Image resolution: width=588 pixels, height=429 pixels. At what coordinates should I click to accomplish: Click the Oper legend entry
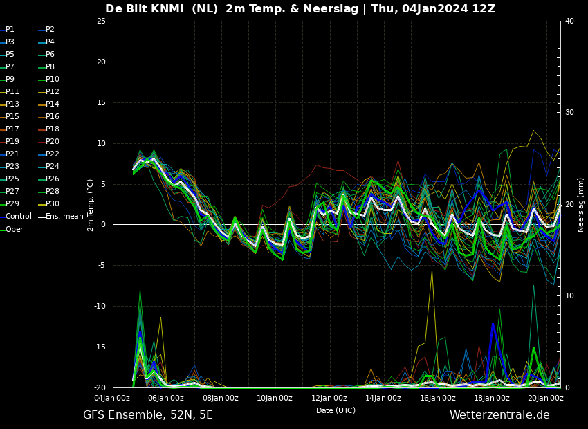coord(12,229)
